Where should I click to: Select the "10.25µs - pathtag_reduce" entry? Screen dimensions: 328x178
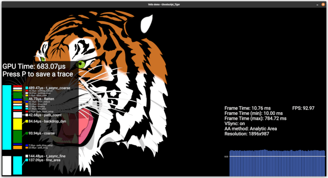[x=41, y=91]
